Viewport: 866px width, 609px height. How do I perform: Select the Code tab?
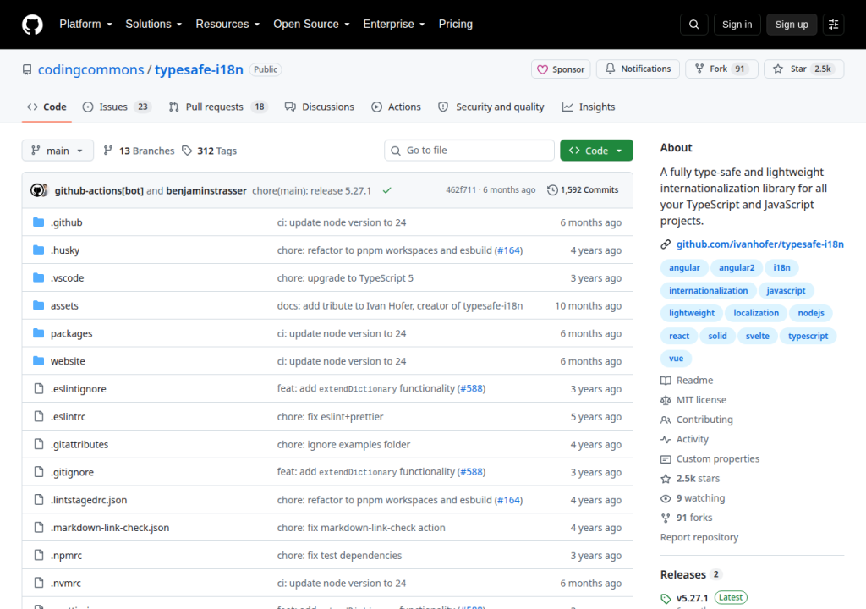point(47,107)
